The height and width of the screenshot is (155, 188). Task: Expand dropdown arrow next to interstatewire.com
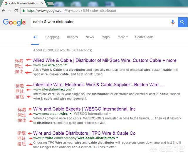[74, 89]
